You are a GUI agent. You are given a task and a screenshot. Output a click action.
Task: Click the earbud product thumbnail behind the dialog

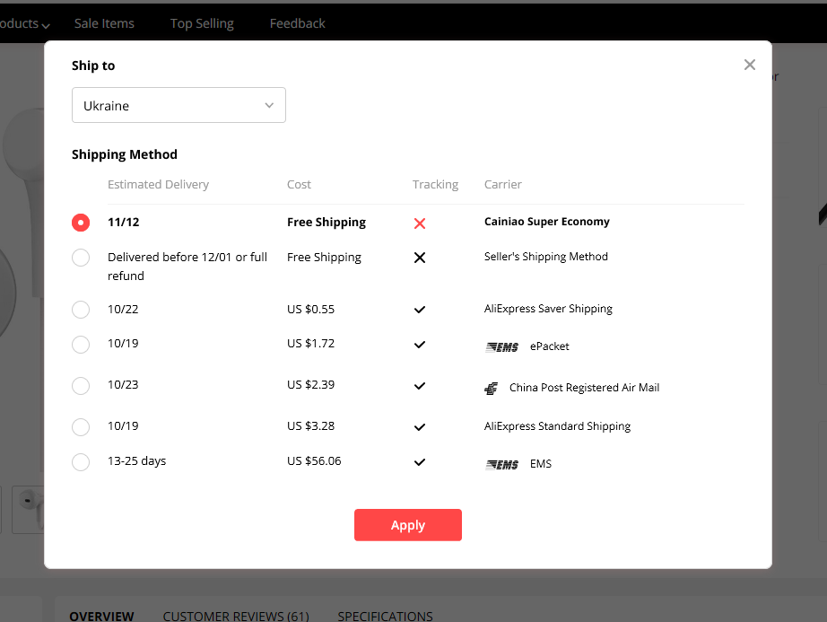click(29, 509)
